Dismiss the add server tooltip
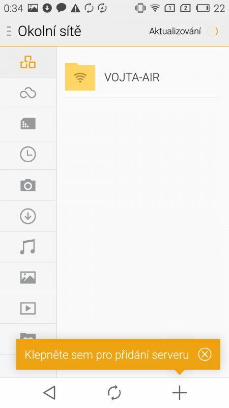 205,354
